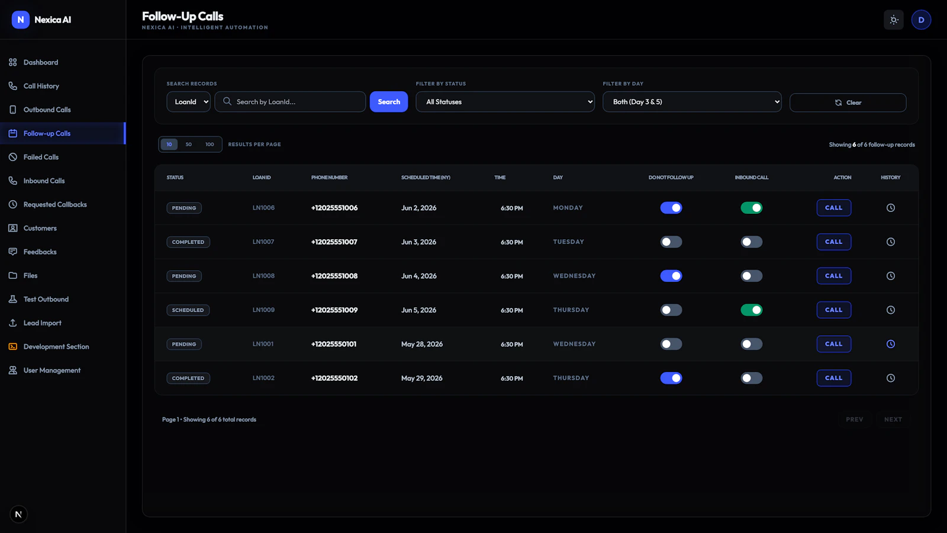
Task: Click CALL button for LN1001
Action: coord(833,344)
